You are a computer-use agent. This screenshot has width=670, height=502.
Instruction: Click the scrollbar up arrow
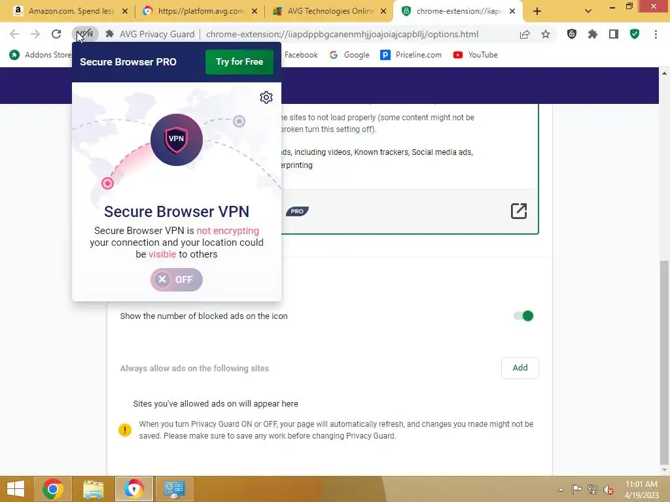[664, 73]
